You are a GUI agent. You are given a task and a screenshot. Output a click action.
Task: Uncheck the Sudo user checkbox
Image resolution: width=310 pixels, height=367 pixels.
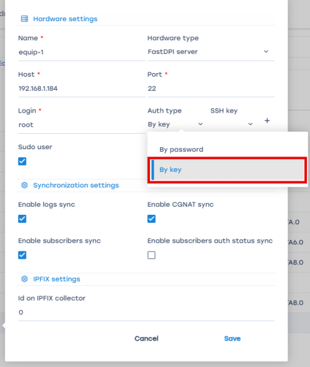(x=22, y=162)
